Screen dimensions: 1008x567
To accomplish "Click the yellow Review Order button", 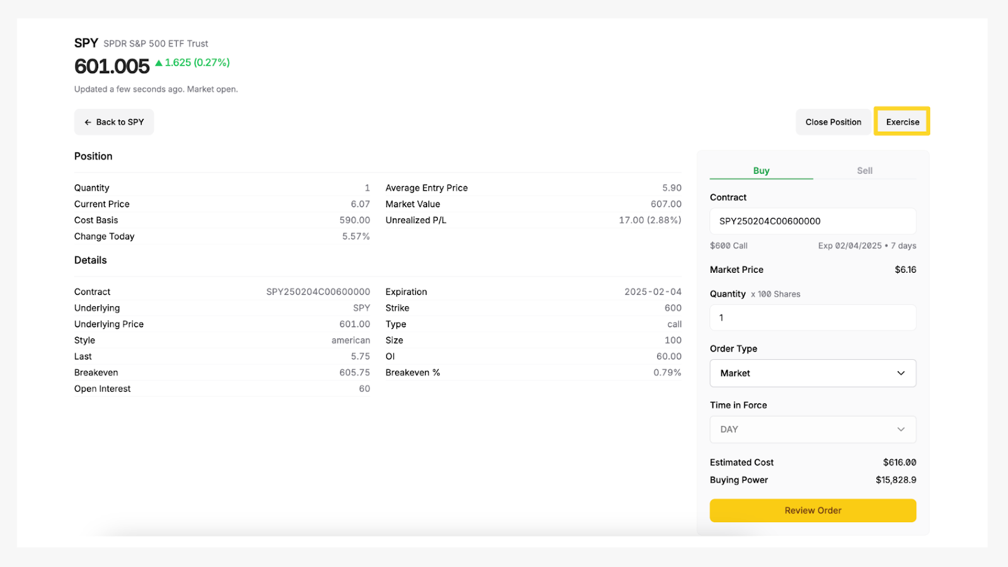I will 813,510.
